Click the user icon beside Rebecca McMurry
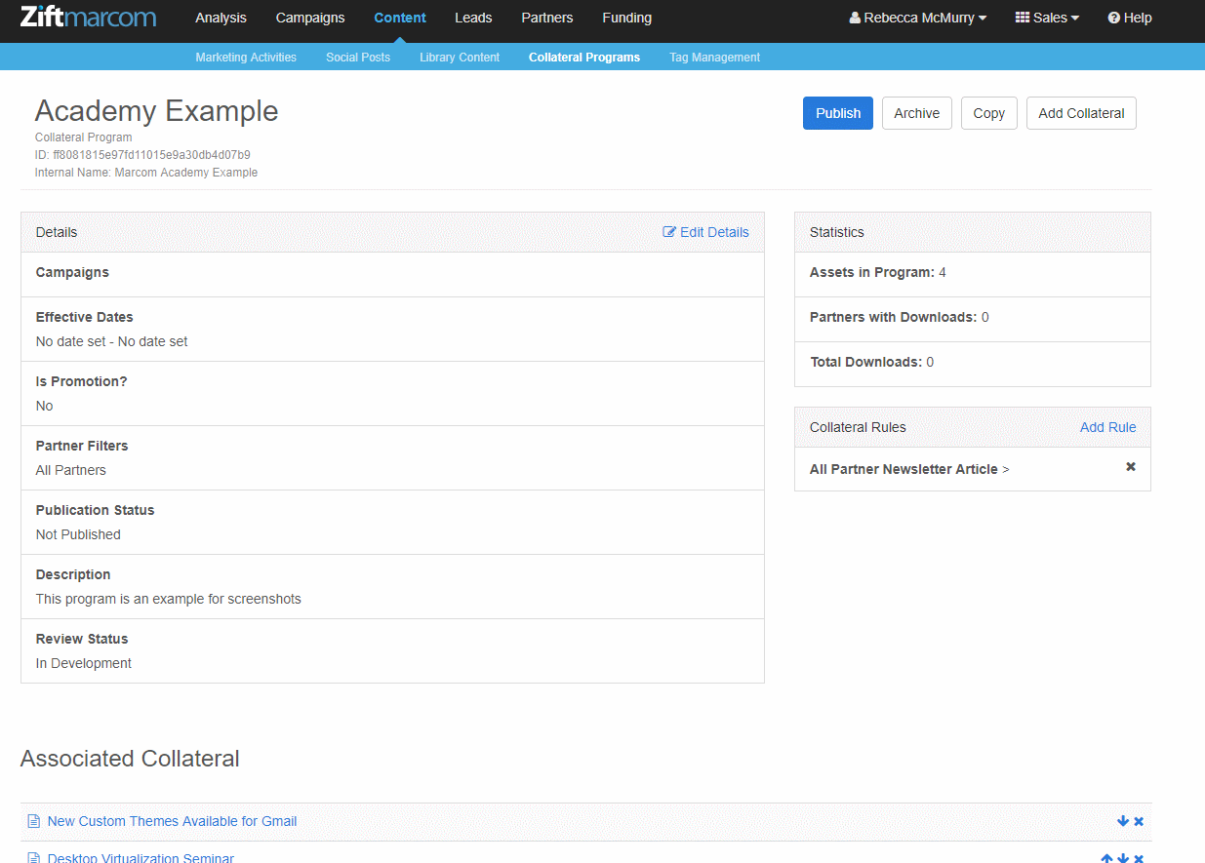This screenshot has height=863, width=1205. [855, 18]
